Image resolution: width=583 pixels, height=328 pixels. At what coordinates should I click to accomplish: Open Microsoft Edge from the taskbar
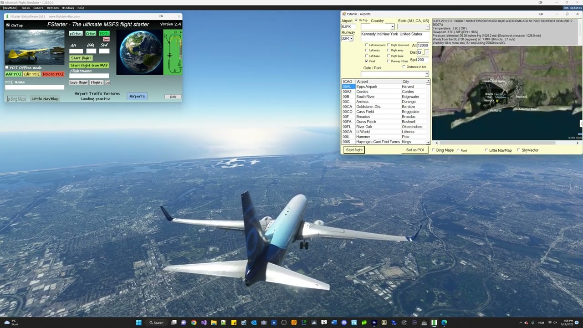click(x=444, y=323)
